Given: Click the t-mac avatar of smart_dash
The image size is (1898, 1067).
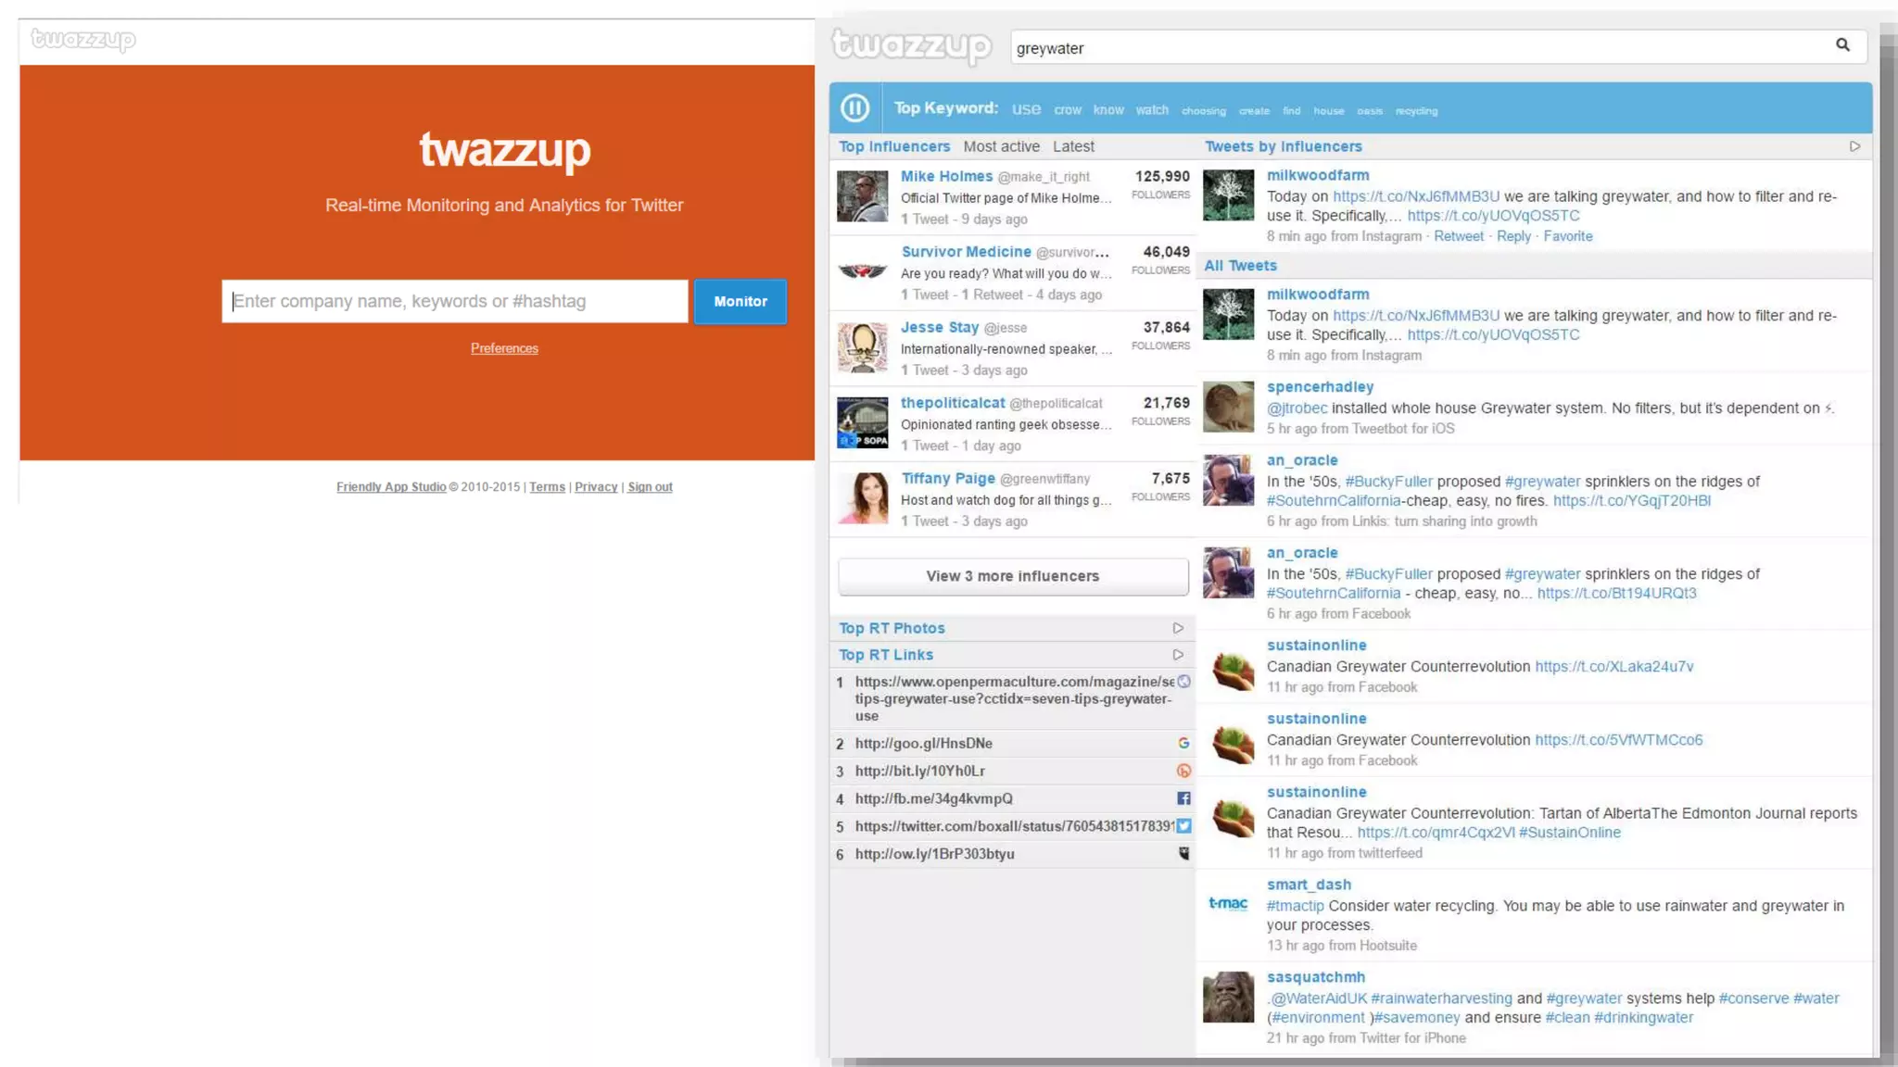Looking at the screenshot, I should coord(1228,904).
